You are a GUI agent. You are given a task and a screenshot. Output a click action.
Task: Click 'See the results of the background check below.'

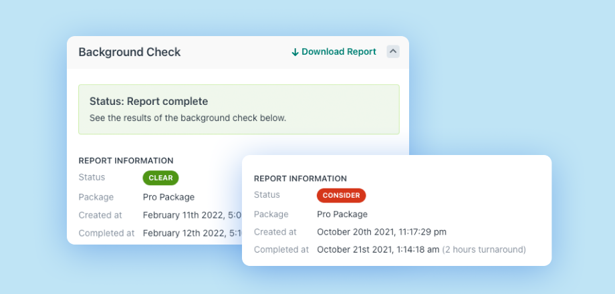188,118
